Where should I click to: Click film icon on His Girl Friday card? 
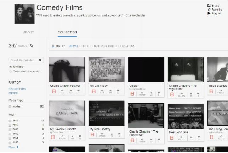pos(93,91)
